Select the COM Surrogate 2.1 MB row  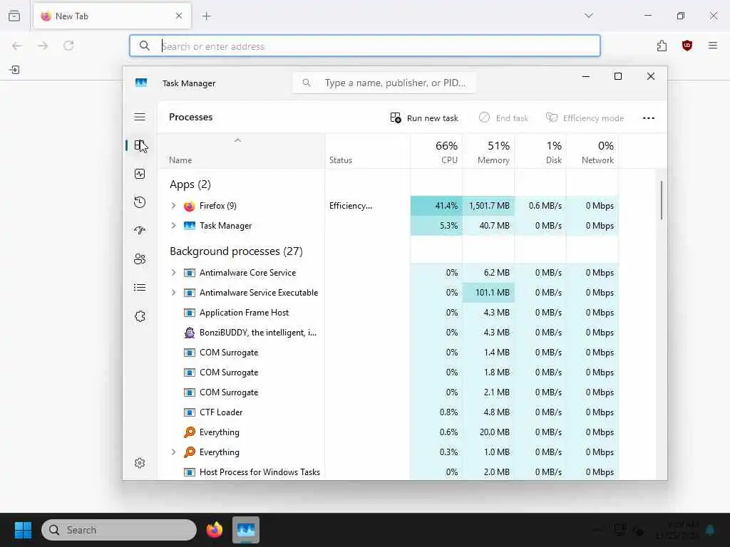tap(389, 392)
